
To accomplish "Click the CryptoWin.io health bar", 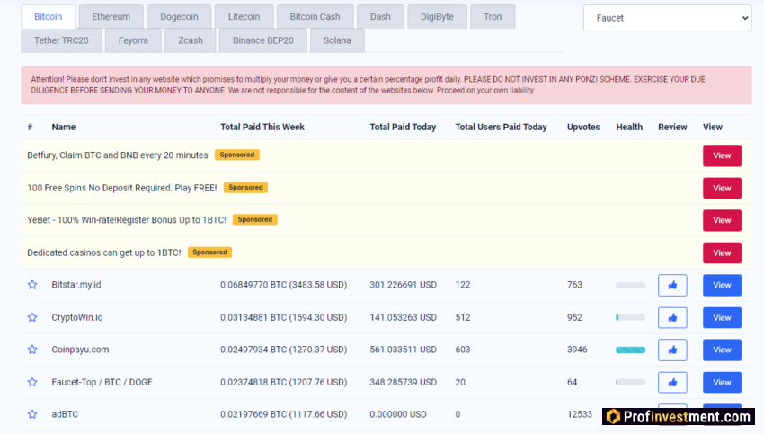I will pos(630,317).
